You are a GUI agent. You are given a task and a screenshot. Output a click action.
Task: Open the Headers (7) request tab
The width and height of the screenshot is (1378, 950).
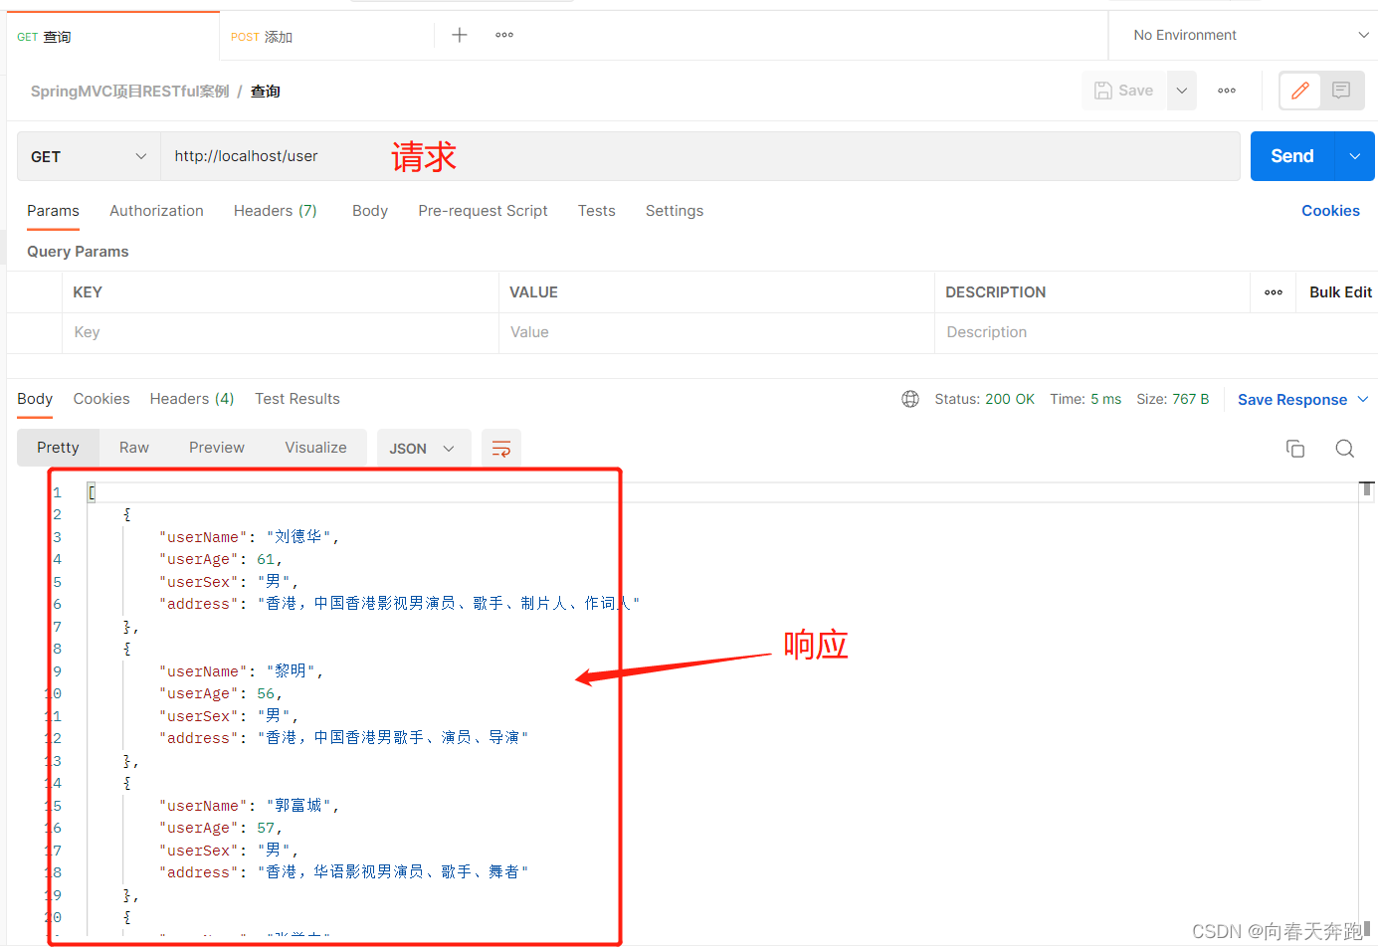(276, 211)
